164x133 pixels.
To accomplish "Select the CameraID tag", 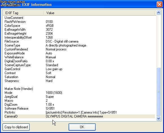I will click(x=11, y=116).
